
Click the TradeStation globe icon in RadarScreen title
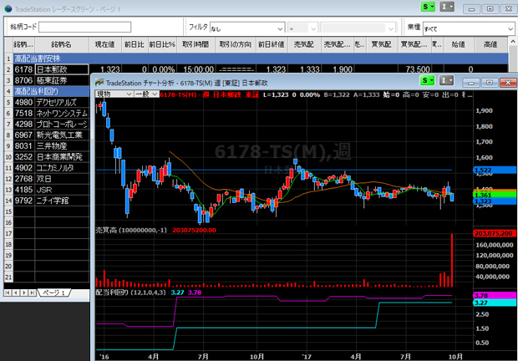coord(8,9)
